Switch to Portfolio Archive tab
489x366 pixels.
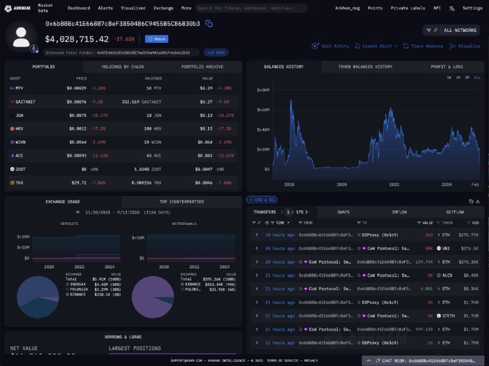[202, 67]
